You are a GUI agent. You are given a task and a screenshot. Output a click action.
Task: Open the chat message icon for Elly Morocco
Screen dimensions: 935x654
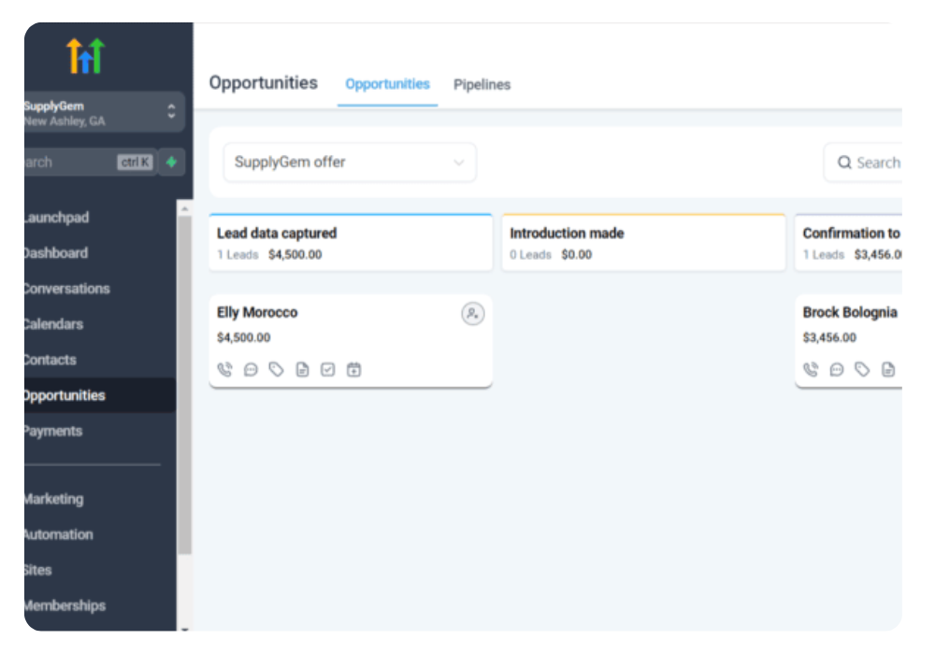(x=251, y=370)
